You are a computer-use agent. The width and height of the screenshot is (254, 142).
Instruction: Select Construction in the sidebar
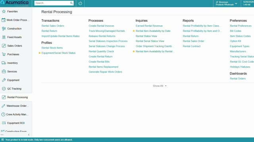pos(14,29)
